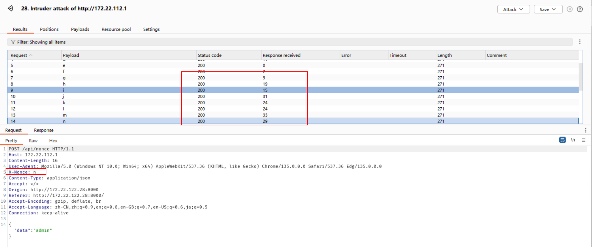Open help via the question mark icon
The image size is (592, 247).
point(580,9)
